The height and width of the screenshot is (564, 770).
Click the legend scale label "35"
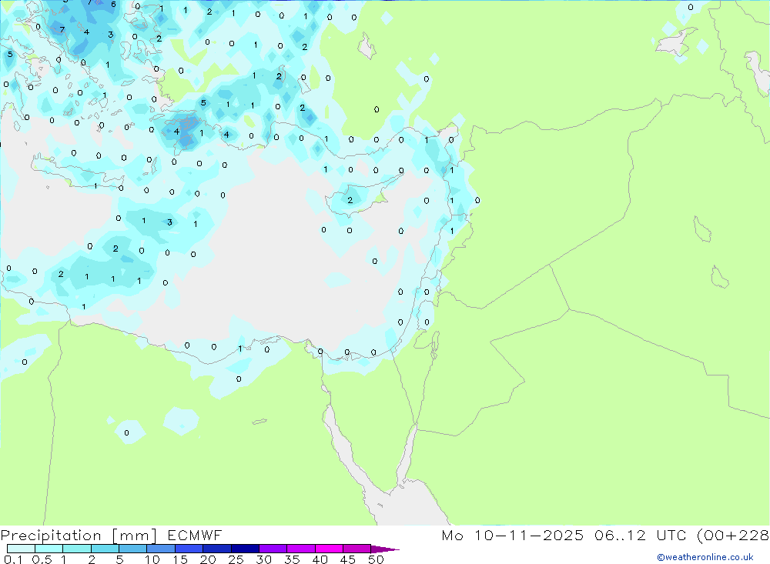(x=292, y=559)
